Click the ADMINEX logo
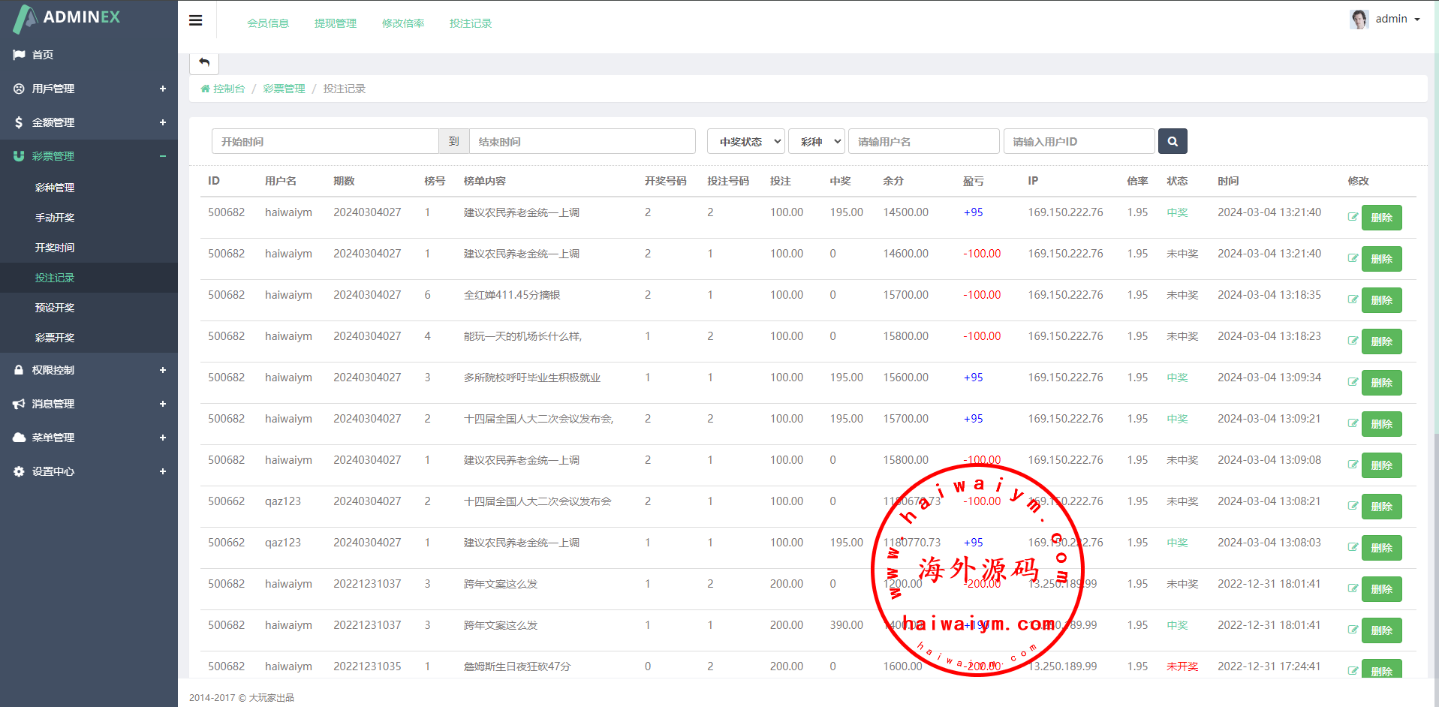The image size is (1439, 707). [x=68, y=18]
